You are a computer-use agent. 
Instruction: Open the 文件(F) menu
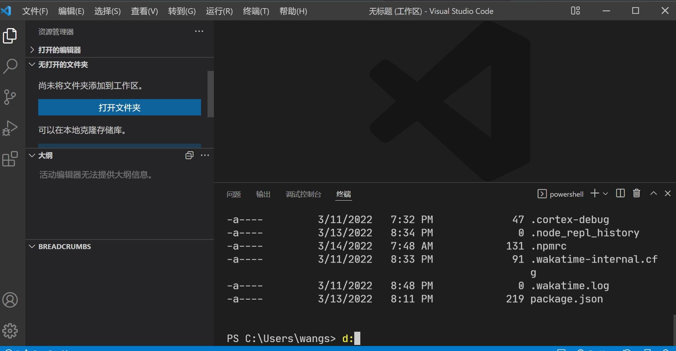point(35,11)
